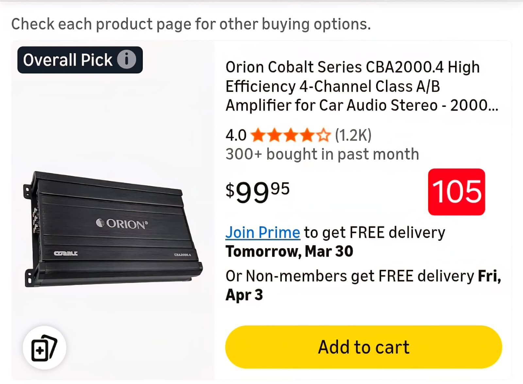This screenshot has width=523, height=384.
Task: Click the 300+ bought in past month text
Action: click(x=322, y=154)
